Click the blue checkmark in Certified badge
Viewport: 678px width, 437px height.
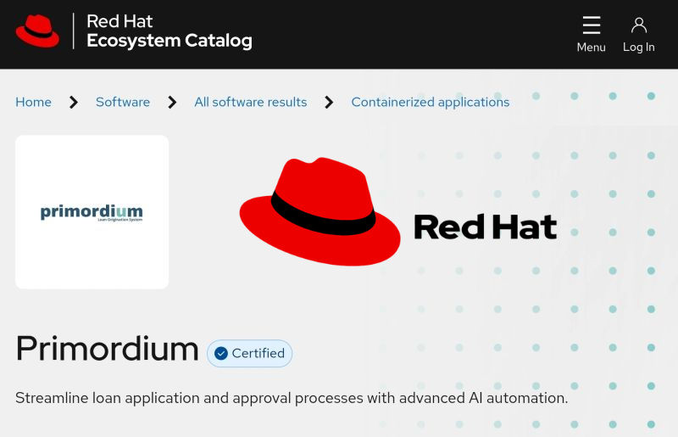(221, 353)
